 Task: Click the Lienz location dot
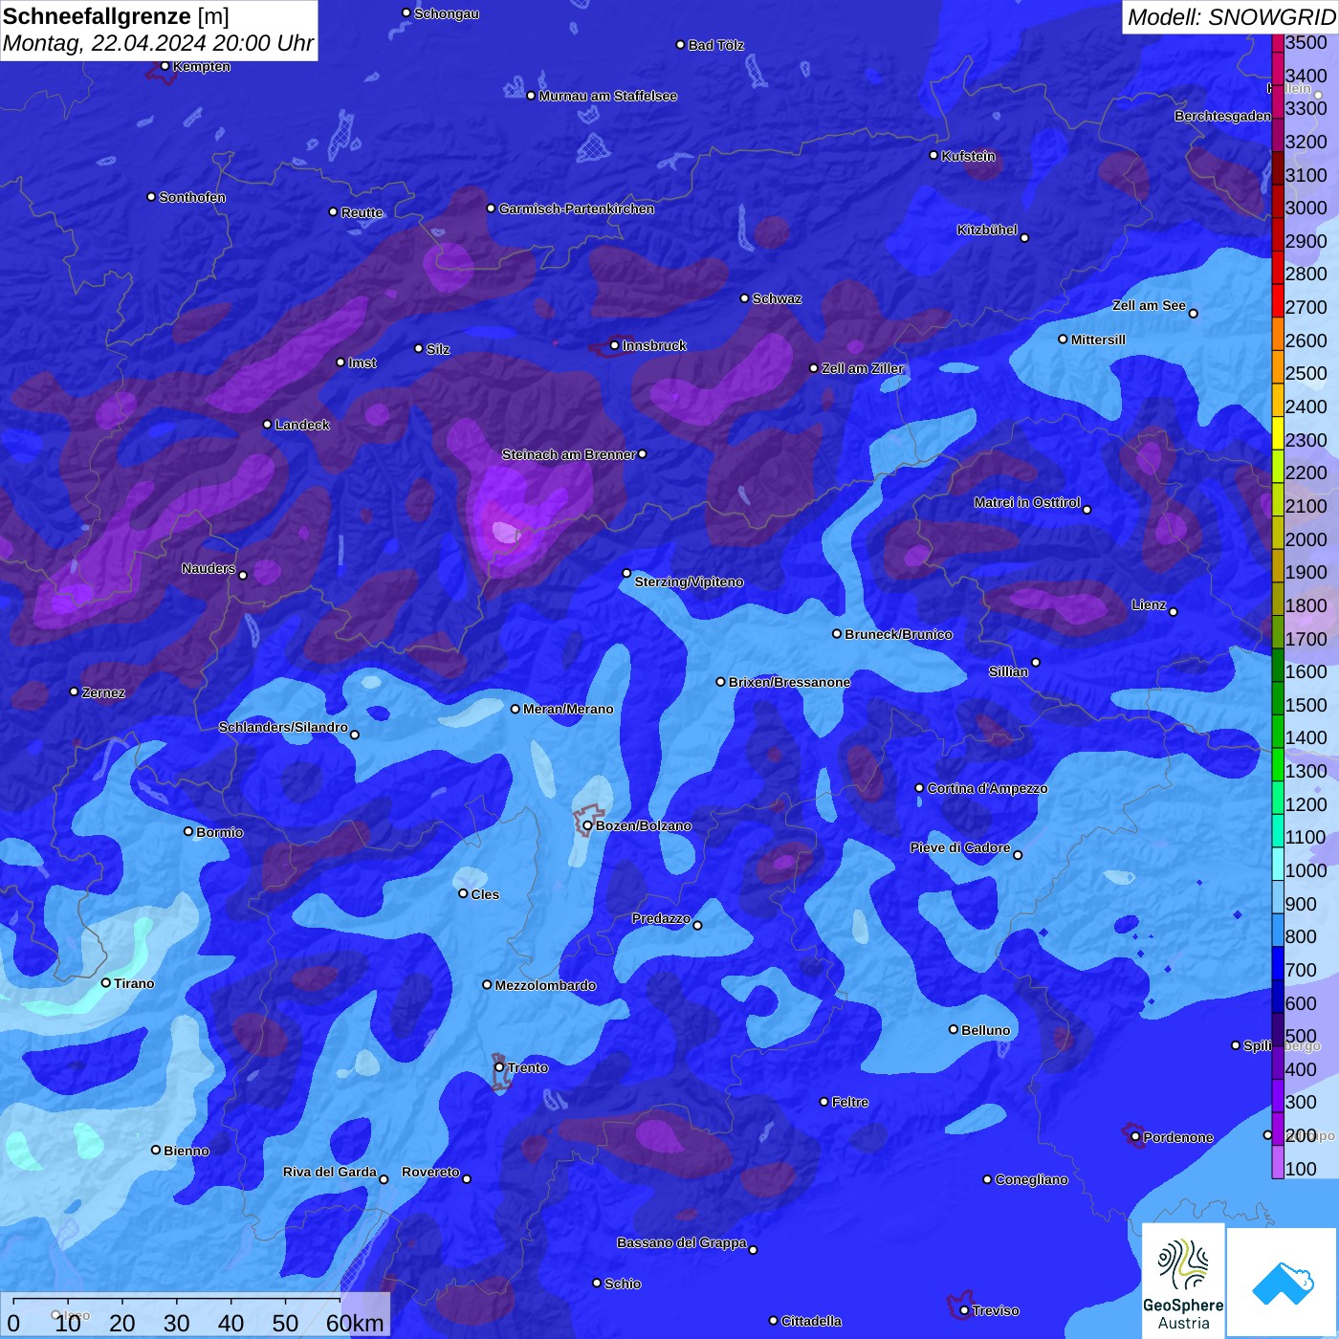point(1174,612)
